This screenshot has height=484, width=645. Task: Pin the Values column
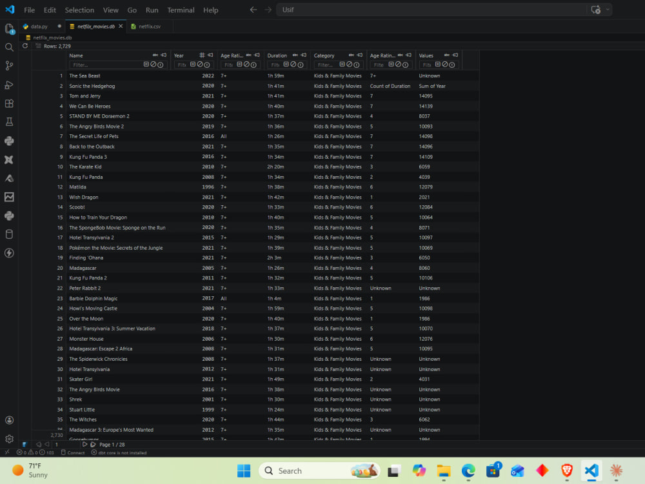tap(455, 55)
